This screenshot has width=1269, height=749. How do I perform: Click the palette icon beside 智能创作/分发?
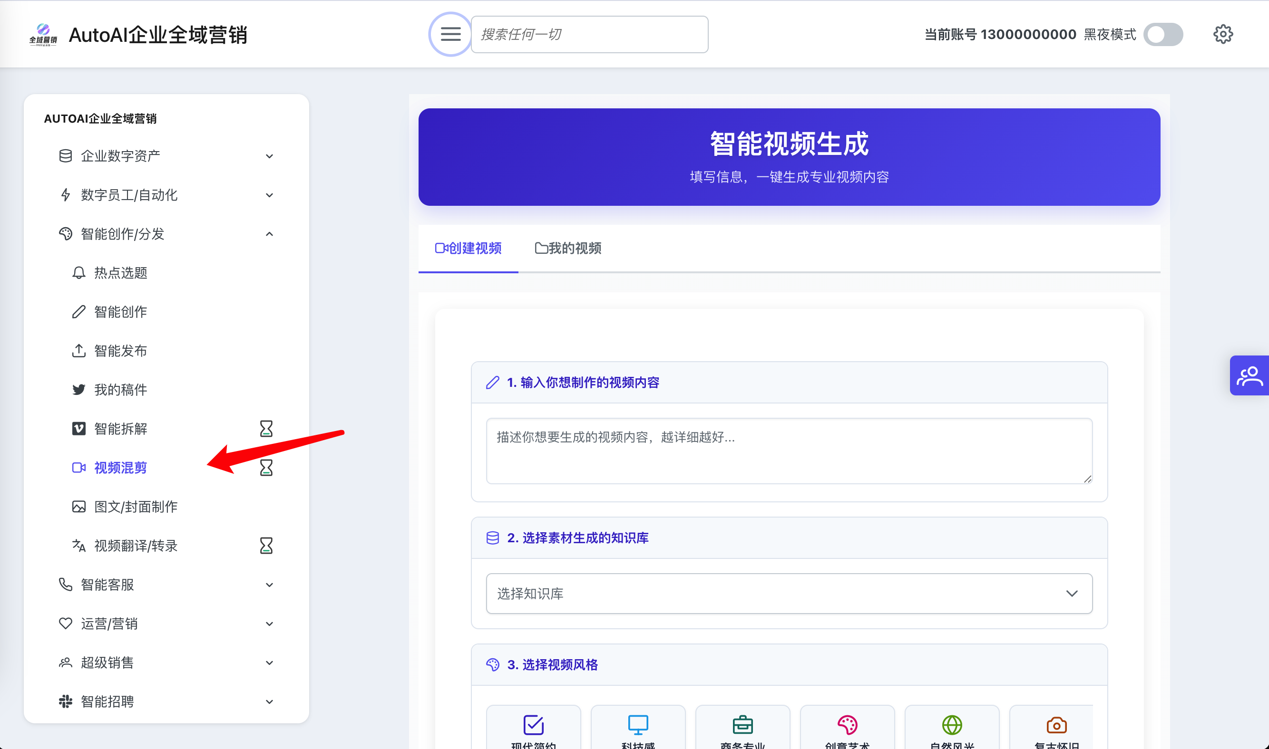click(65, 234)
